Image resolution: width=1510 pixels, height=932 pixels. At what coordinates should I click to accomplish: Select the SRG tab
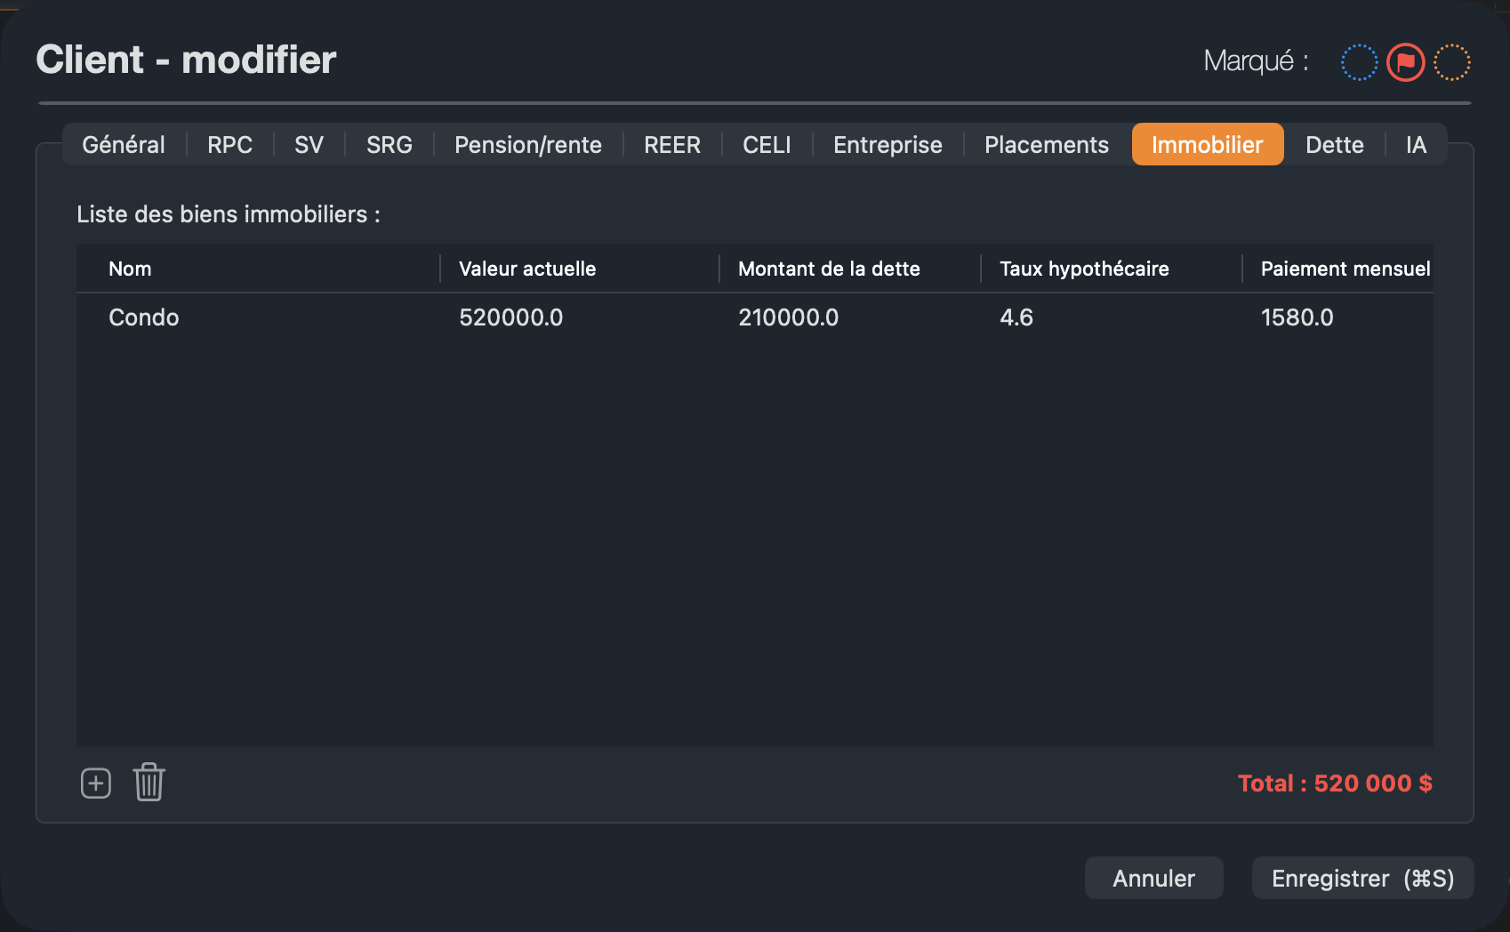pyautogui.click(x=390, y=145)
